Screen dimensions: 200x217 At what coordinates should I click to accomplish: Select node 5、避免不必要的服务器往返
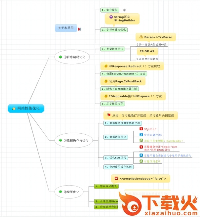[120, 89]
